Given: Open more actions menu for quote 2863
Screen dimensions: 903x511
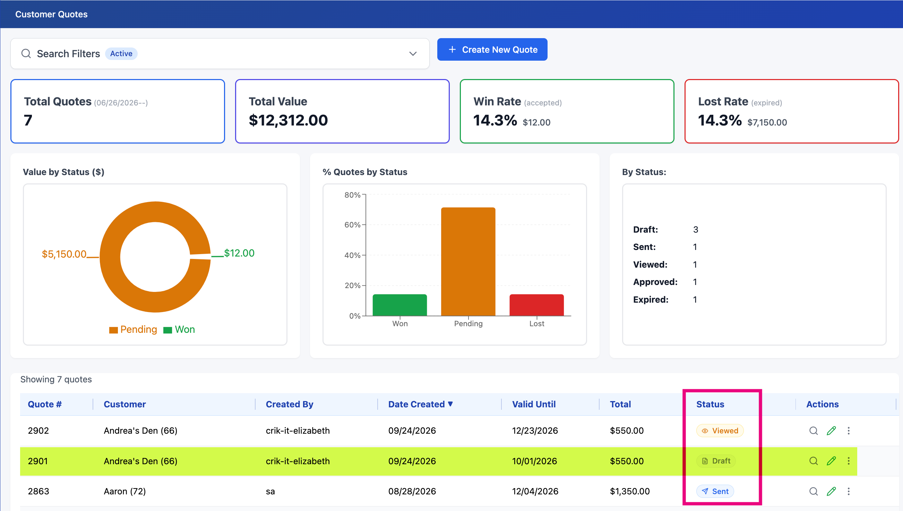Looking at the screenshot, I should [848, 491].
